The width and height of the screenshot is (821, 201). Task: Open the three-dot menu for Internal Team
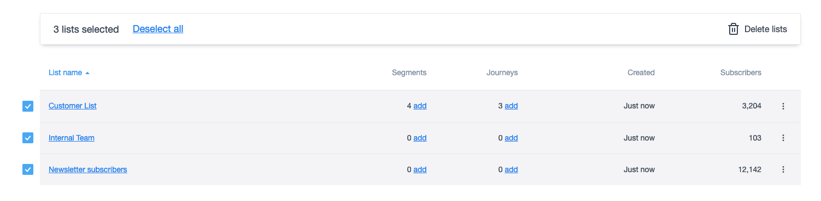click(x=783, y=138)
